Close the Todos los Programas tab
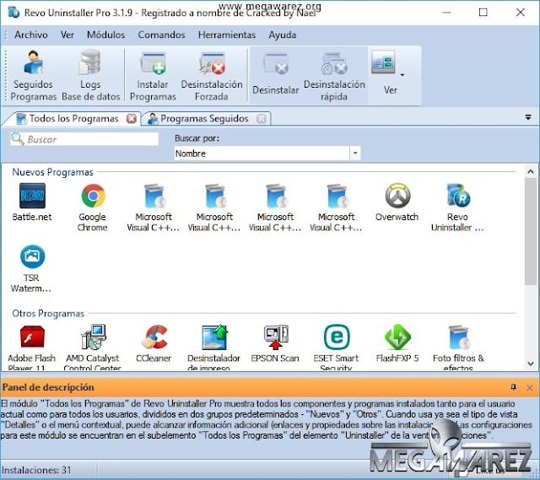The image size is (540, 480). (132, 119)
